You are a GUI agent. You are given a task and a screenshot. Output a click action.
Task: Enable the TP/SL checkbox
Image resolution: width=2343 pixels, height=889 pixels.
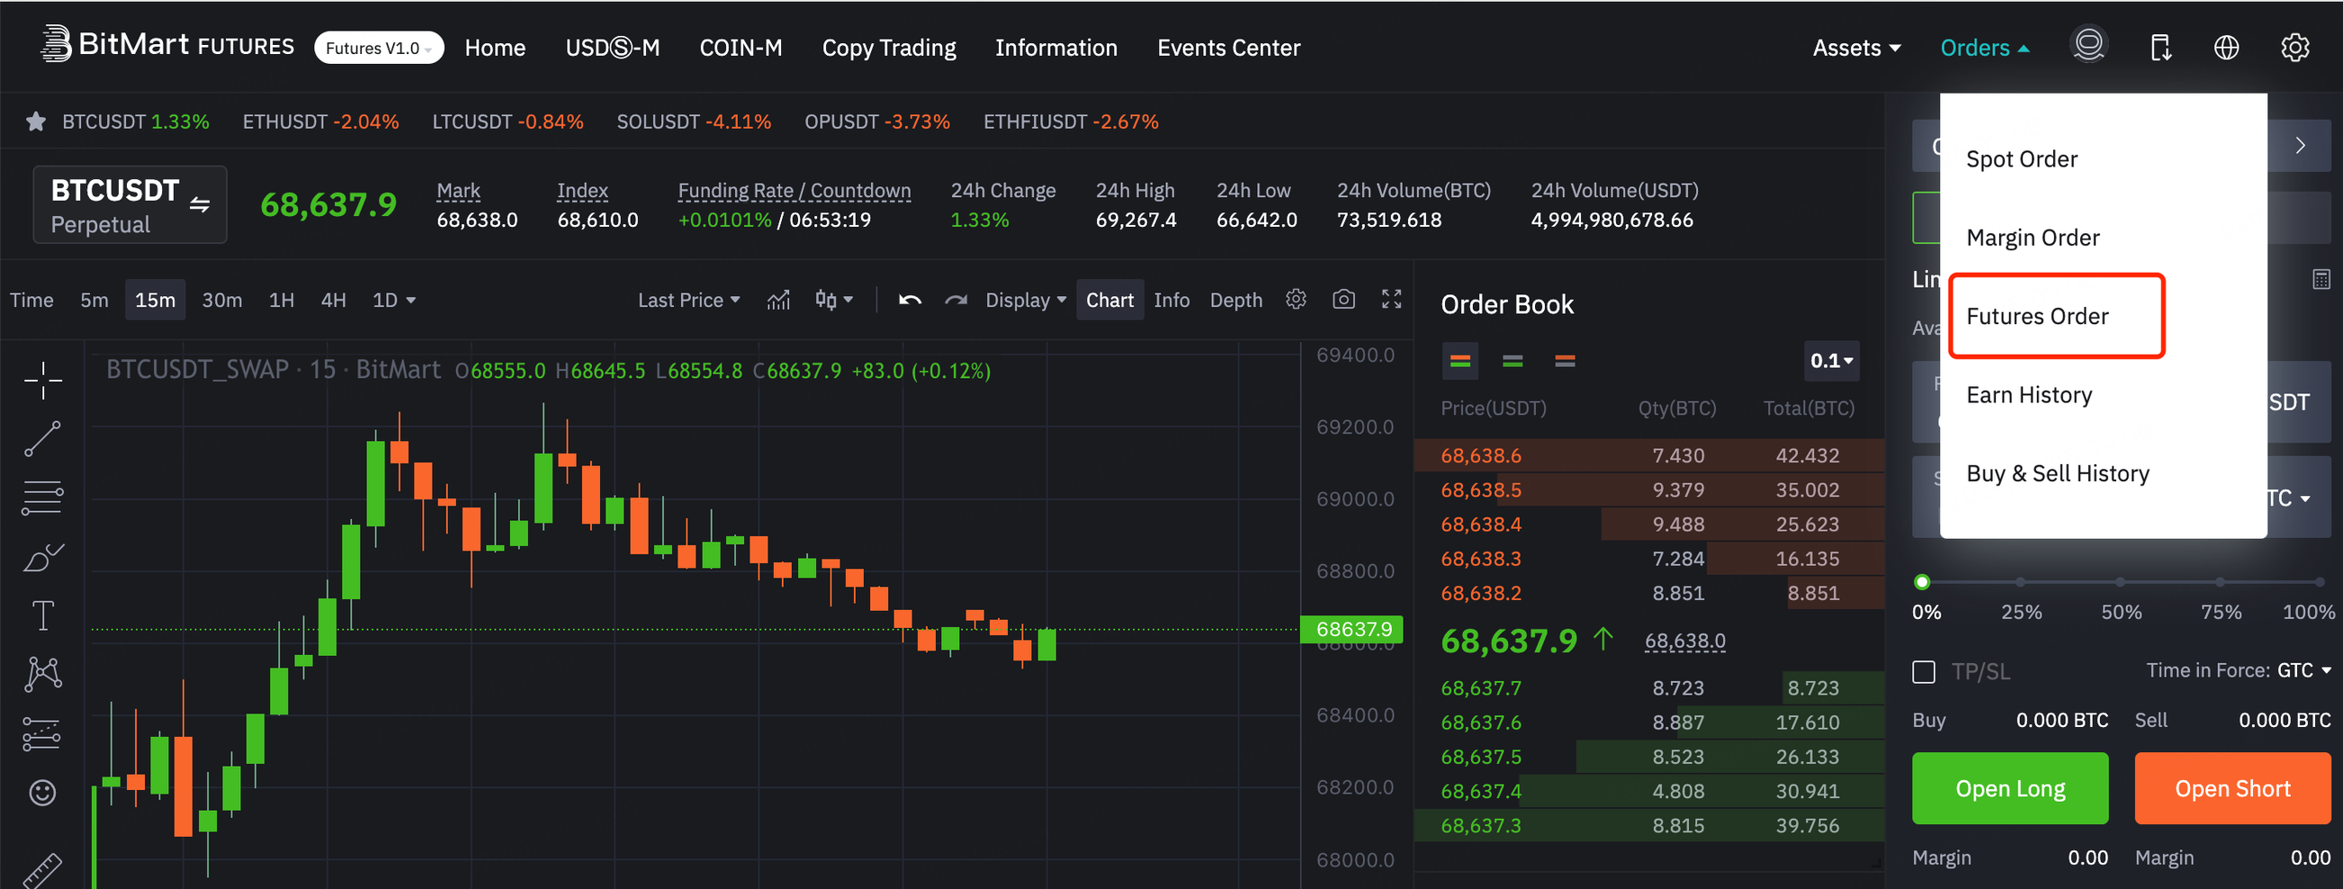[x=1924, y=671]
